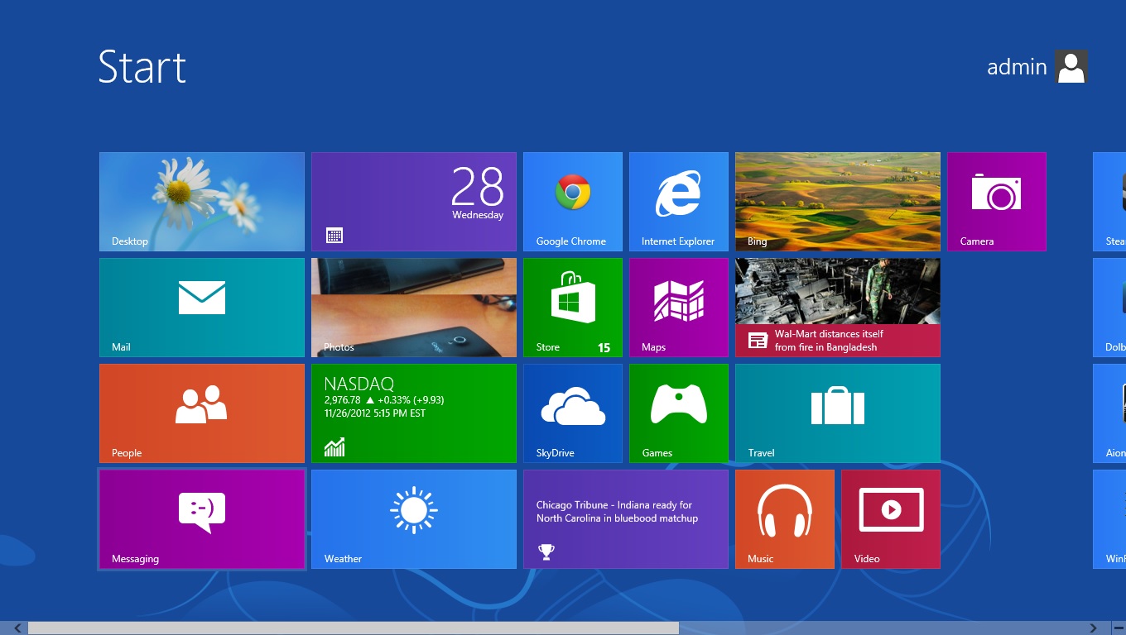Open the Weather app
This screenshot has width=1126, height=635.
coord(413,518)
